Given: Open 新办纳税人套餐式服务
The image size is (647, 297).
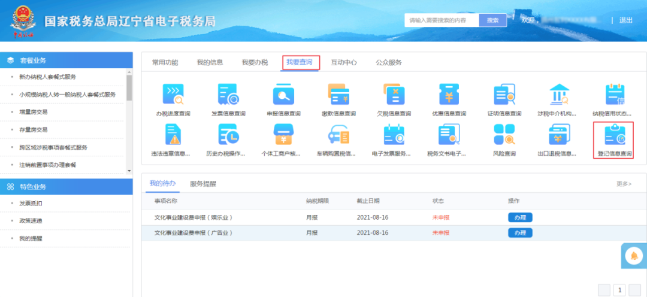Looking at the screenshot, I should pos(47,77).
